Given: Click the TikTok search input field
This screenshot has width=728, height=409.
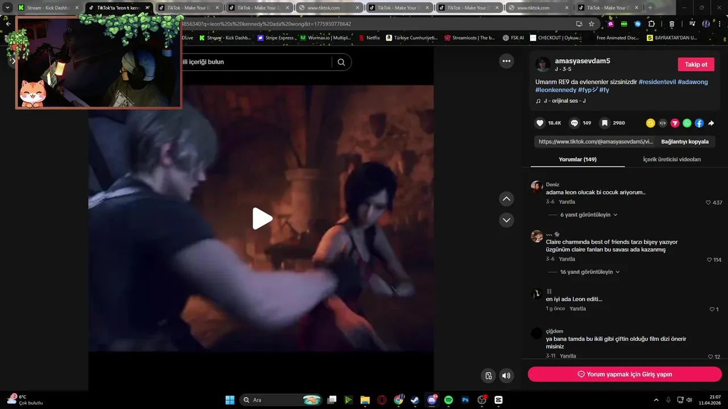Looking at the screenshot, I should click(x=256, y=62).
